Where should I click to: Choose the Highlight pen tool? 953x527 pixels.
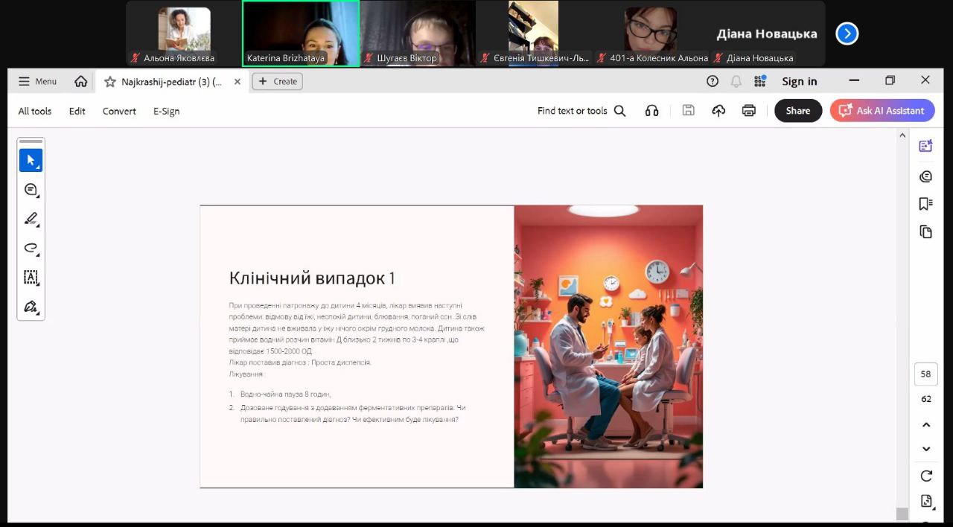pyautogui.click(x=31, y=219)
